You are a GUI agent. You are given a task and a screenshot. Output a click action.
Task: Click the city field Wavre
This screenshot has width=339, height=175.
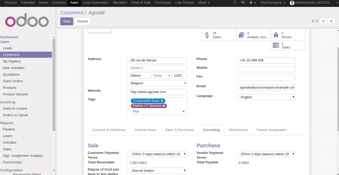pos(140,76)
